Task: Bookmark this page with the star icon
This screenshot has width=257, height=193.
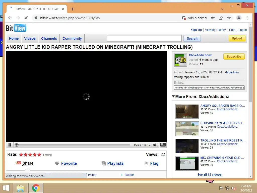Action: click(229, 18)
